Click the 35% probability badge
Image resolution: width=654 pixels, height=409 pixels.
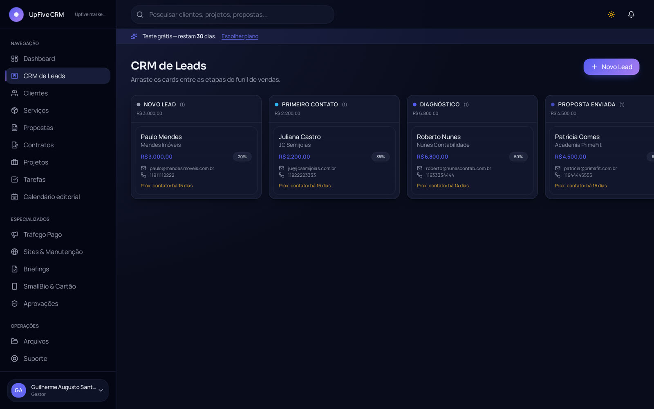click(381, 157)
